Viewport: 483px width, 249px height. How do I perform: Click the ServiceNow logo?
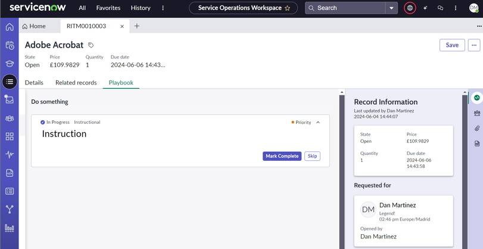pyautogui.click(x=38, y=7)
